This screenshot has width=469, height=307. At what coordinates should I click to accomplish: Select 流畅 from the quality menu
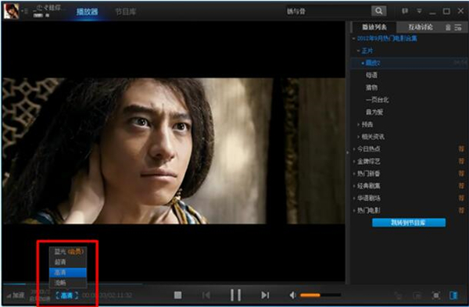pyautogui.click(x=68, y=283)
